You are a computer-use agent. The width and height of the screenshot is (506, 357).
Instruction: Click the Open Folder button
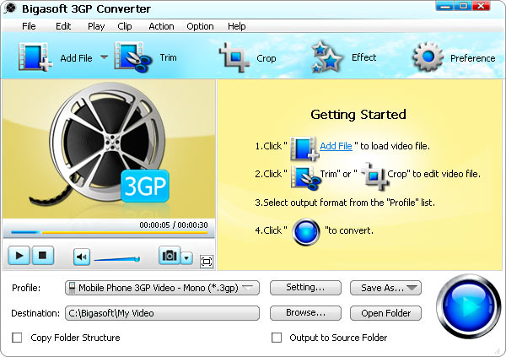click(x=385, y=313)
